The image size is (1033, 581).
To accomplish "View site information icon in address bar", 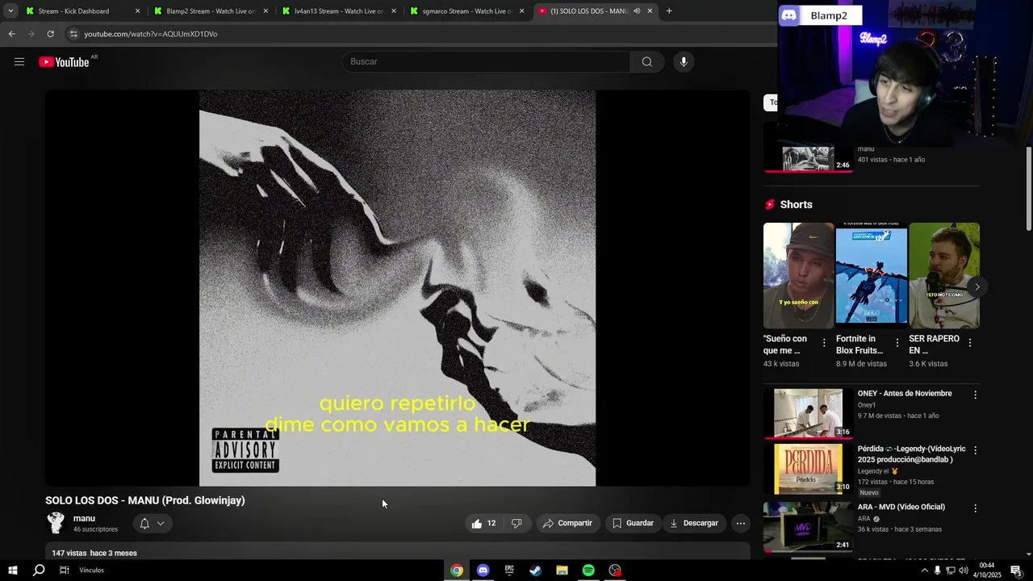I will 73,34.
